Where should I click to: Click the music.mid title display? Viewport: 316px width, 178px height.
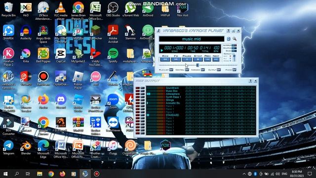coord(192,39)
